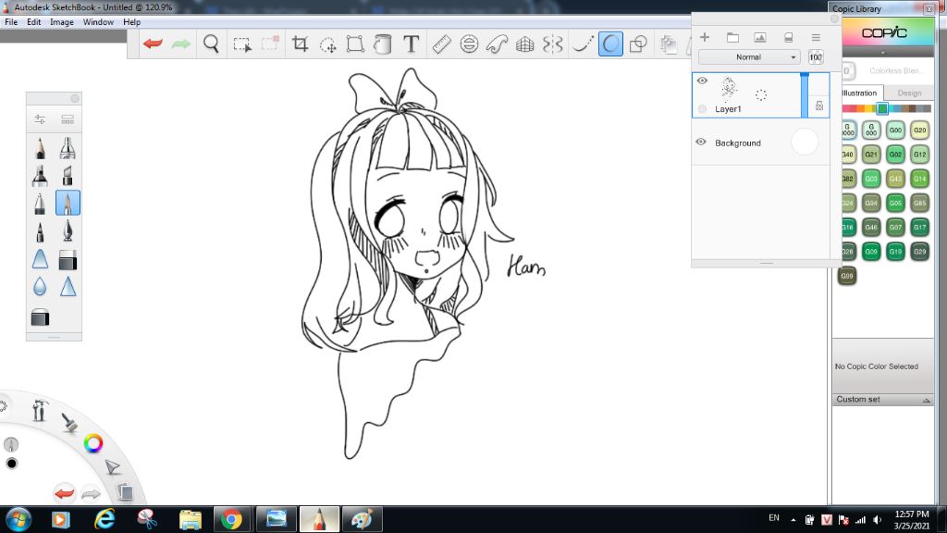Click the Layer1 opacity value box
This screenshot has height=533, width=947.
(816, 57)
